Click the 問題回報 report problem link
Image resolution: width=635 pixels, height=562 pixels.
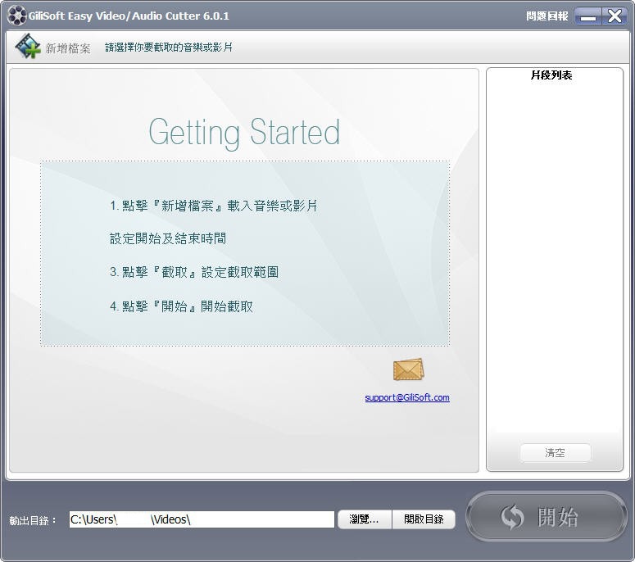[x=547, y=16]
